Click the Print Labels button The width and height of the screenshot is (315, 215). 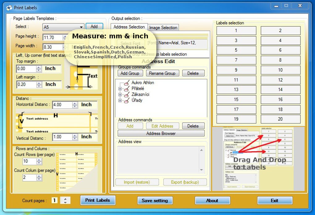click(x=98, y=200)
